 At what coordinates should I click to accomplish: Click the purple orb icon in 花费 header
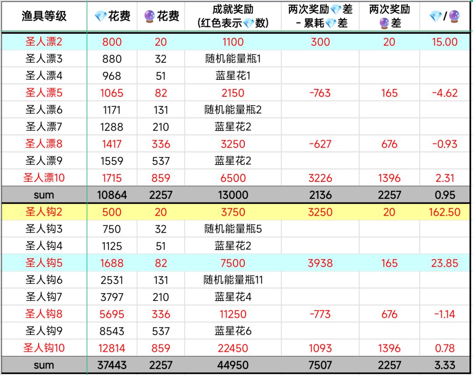[x=149, y=16]
